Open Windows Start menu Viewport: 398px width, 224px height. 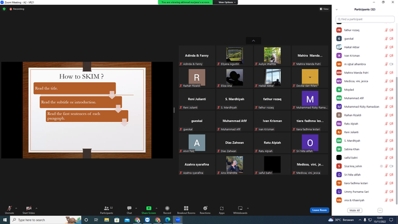click(5, 220)
